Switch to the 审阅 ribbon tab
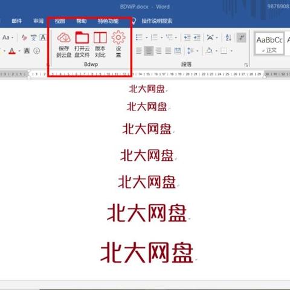Image resolution: width=290 pixels, height=290 pixels. tap(38, 21)
